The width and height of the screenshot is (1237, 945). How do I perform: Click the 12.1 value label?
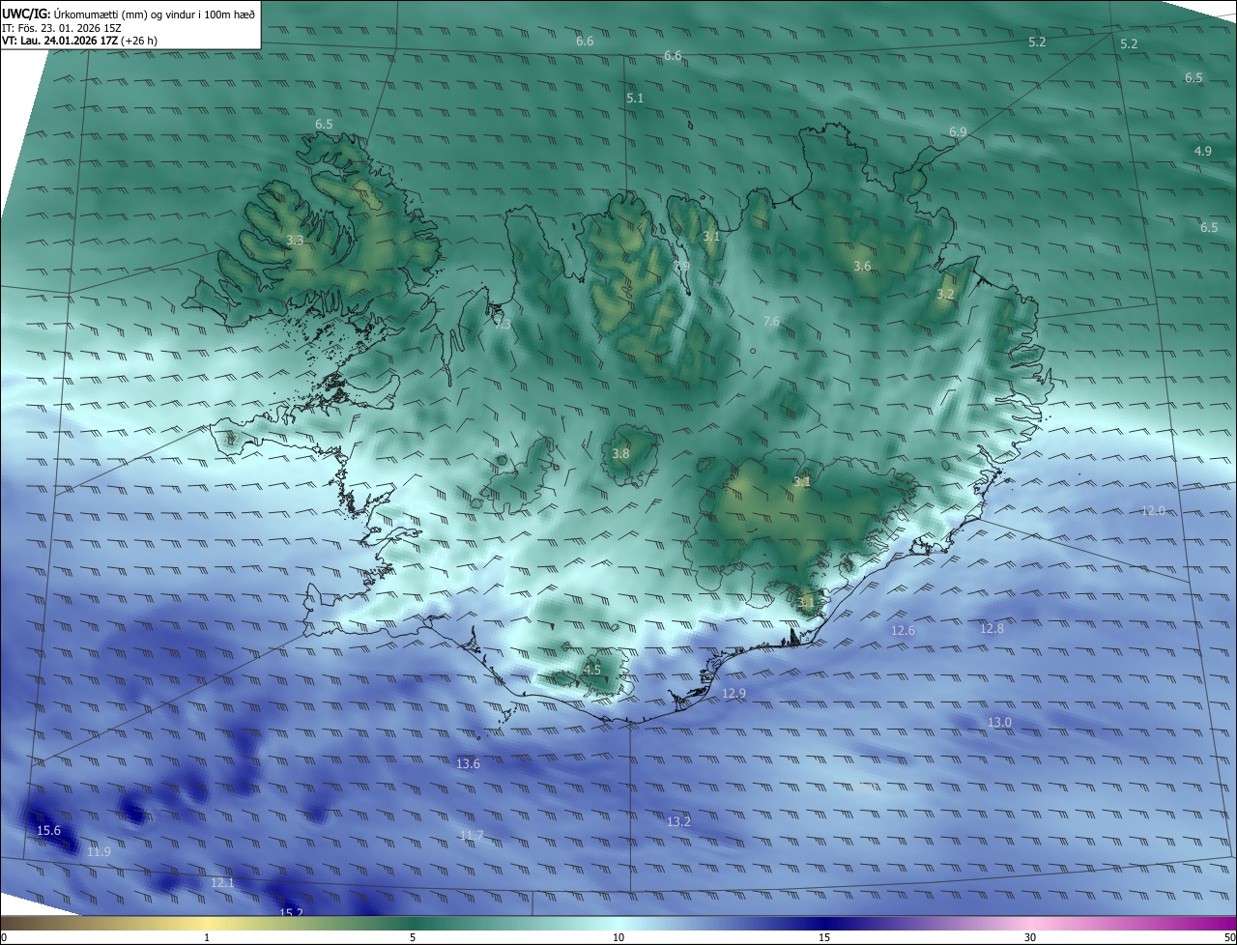[x=222, y=883]
